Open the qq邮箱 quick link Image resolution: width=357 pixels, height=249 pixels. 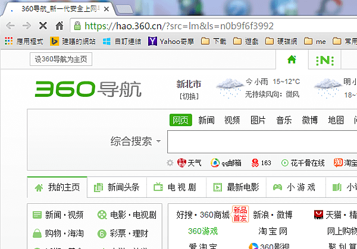click(x=226, y=163)
